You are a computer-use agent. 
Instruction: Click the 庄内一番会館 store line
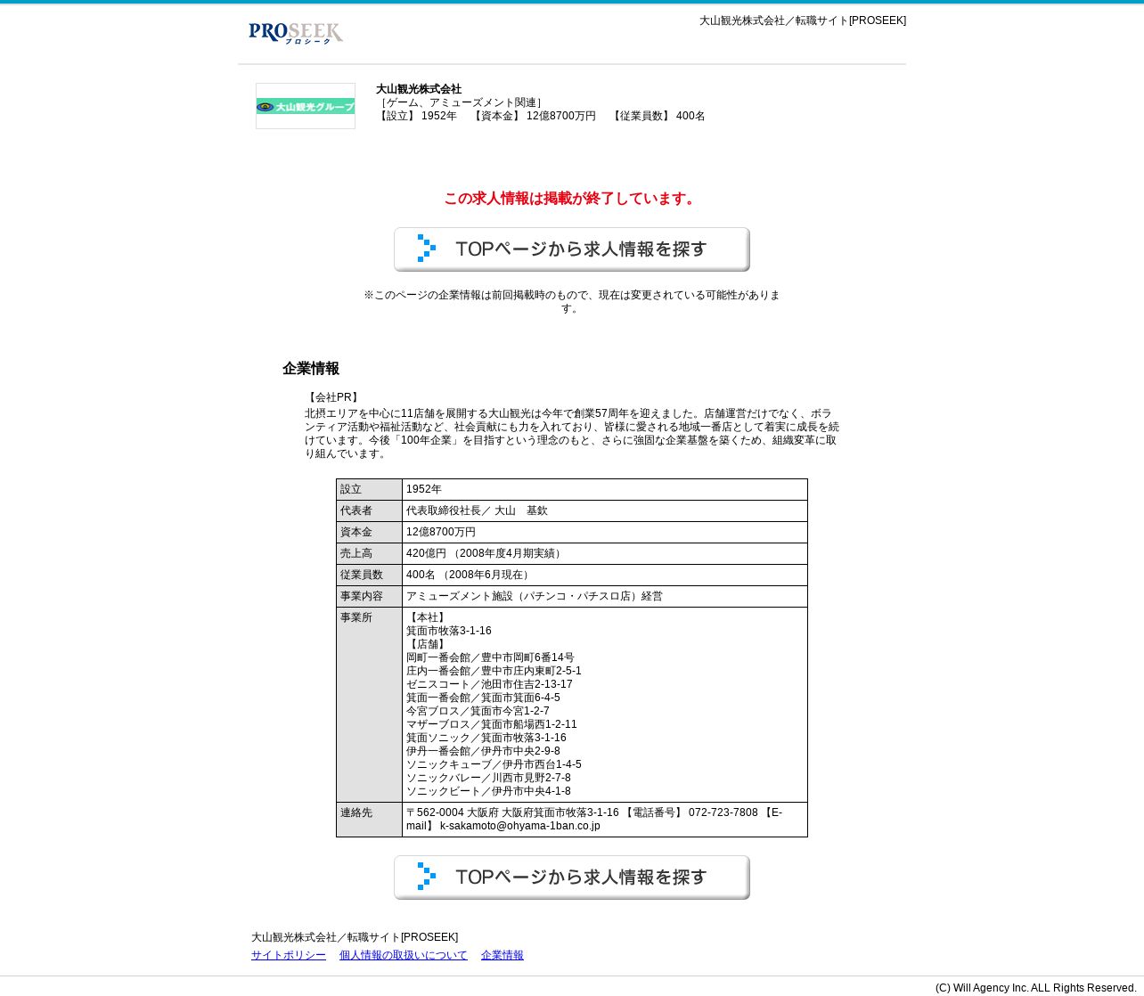click(494, 671)
